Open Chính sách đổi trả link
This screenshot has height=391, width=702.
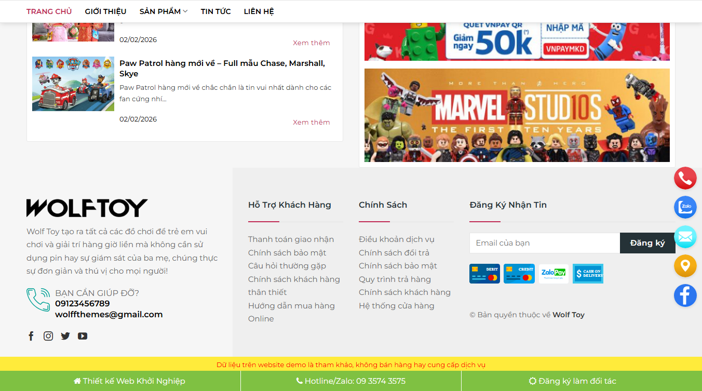click(394, 253)
